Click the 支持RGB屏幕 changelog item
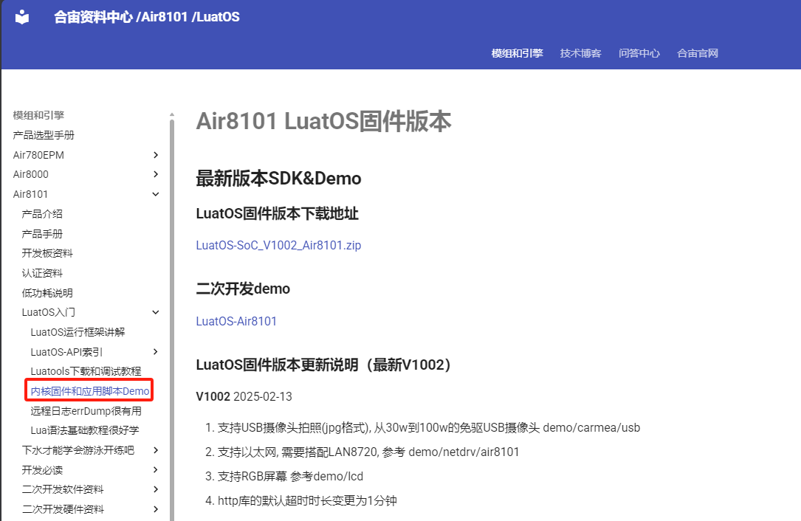The width and height of the screenshot is (801, 521). [290, 477]
